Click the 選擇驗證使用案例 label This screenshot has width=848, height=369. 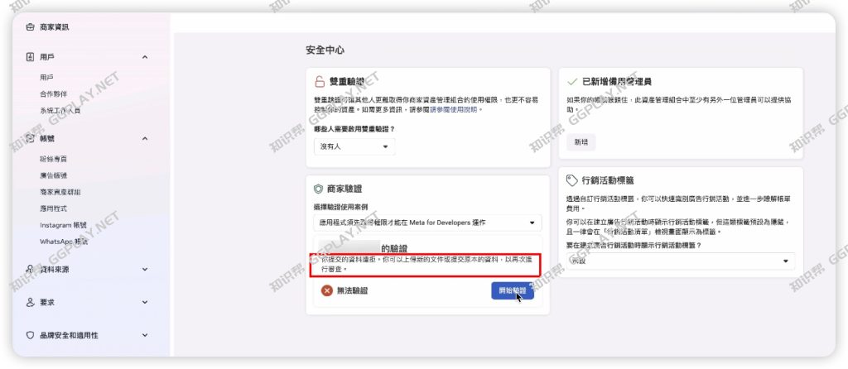point(340,207)
